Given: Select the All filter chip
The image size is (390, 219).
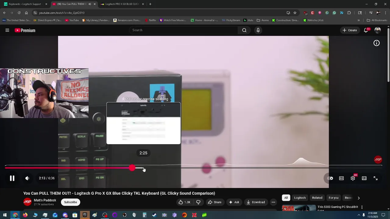Looking at the screenshot, I should click(x=286, y=198).
